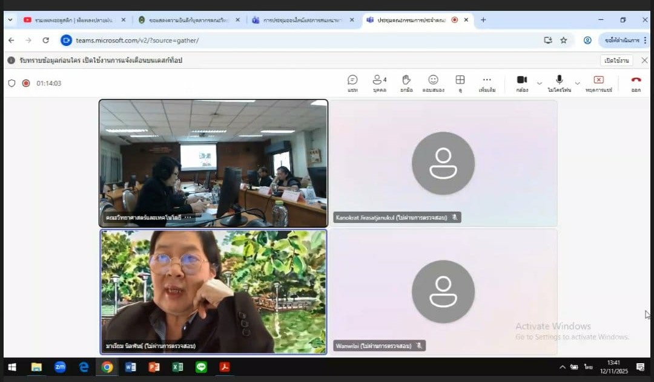Open the tab search dropdown chevron
This screenshot has width=654, height=382.
[10, 20]
